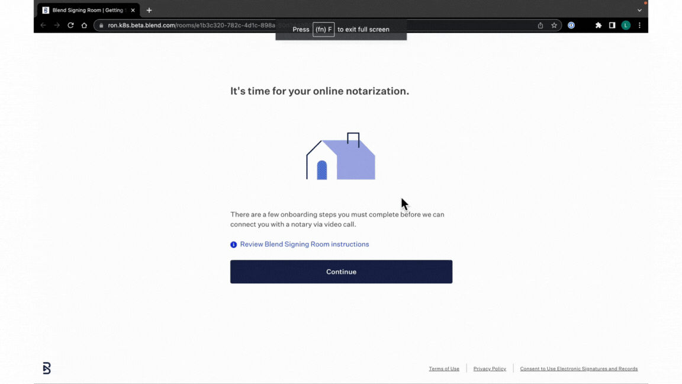The width and height of the screenshot is (682, 384).
Task: Click the blue info icon beside instructions
Action: 234,245
